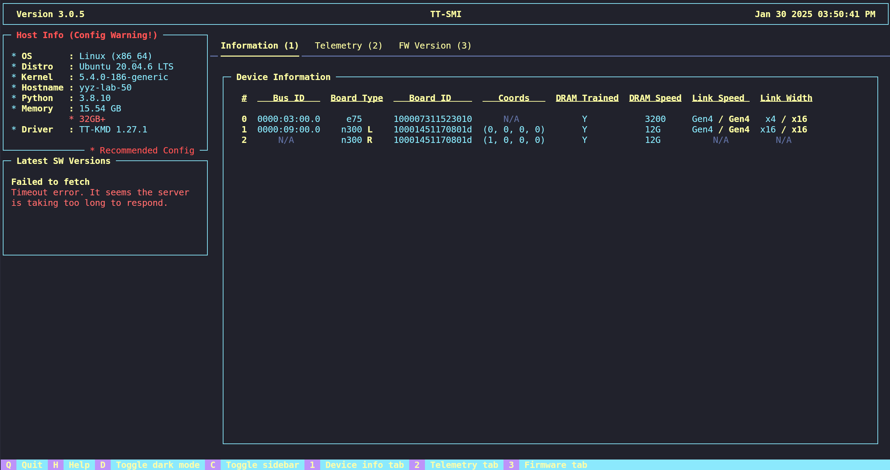Select bus ID 0000:09:00.0
The image size is (890, 470).
click(289, 130)
